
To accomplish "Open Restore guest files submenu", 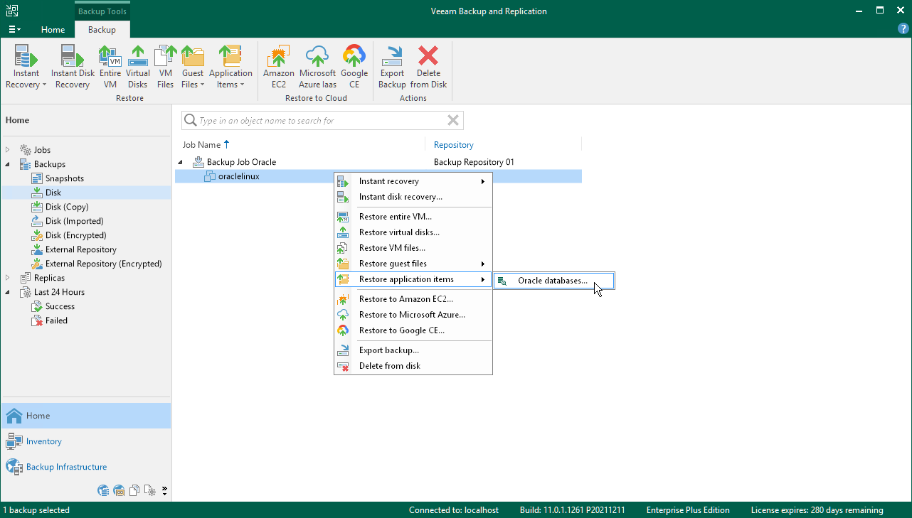I will coord(413,264).
